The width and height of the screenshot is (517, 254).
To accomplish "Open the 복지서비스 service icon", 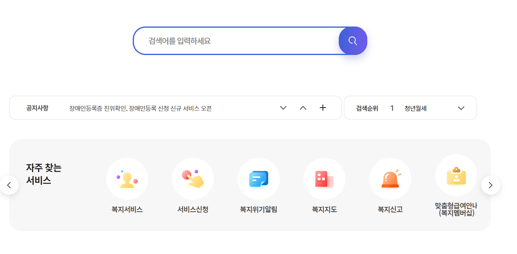I will click(x=127, y=179).
